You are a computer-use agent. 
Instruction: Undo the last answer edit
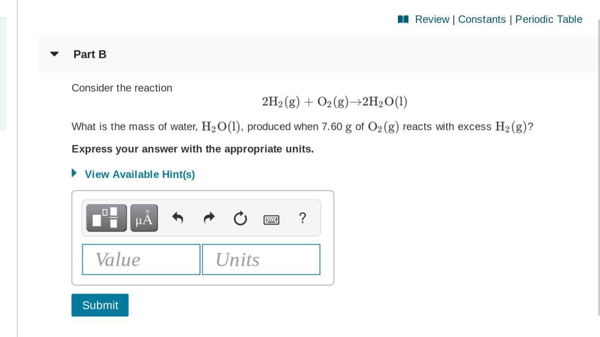click(177, 218)
